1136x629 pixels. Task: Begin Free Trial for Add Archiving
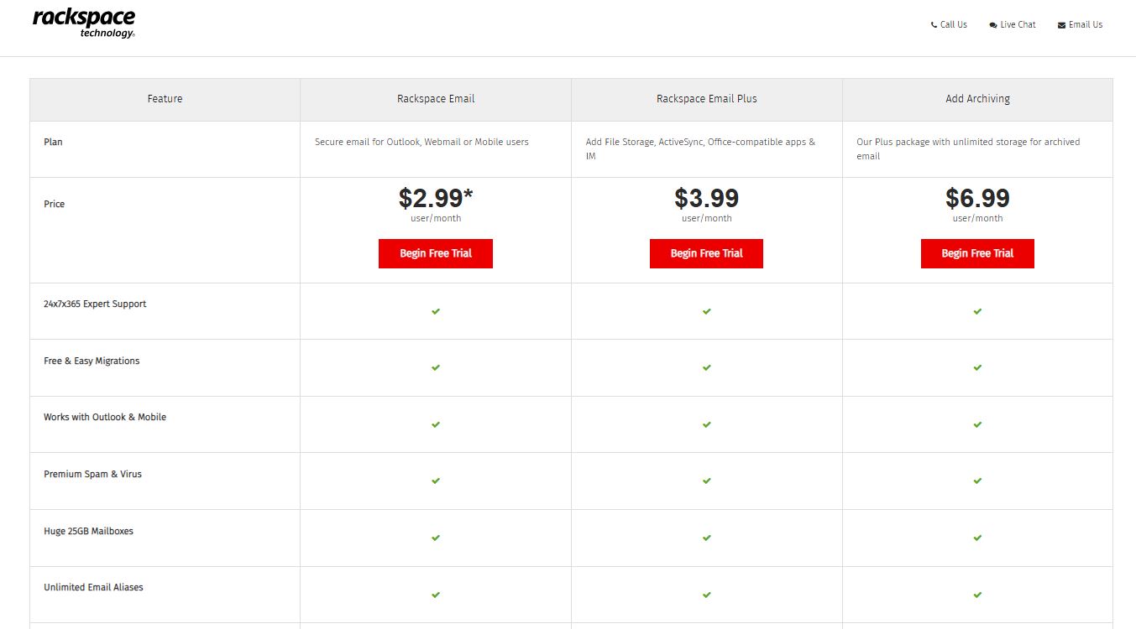[976, 253]
